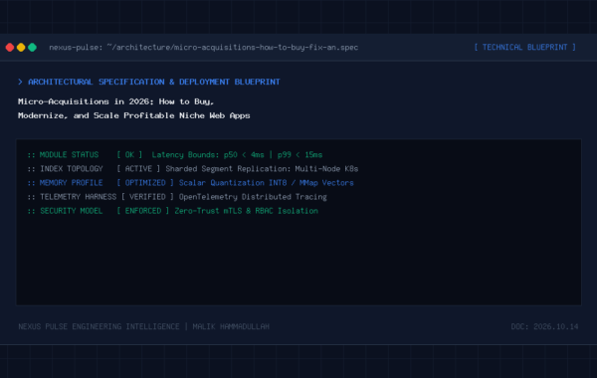Viewport: 597px width, 378px height.
Task: Select the TELEMETRY HARNESS label
Action: (78, 197)
